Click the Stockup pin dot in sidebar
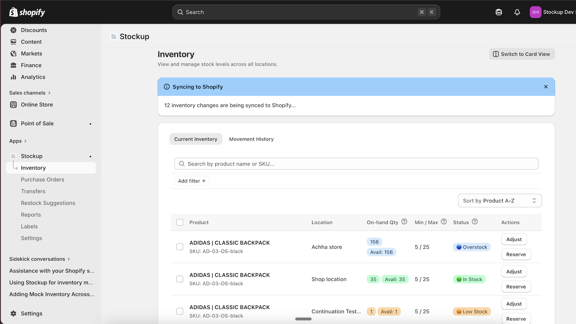 90,157
